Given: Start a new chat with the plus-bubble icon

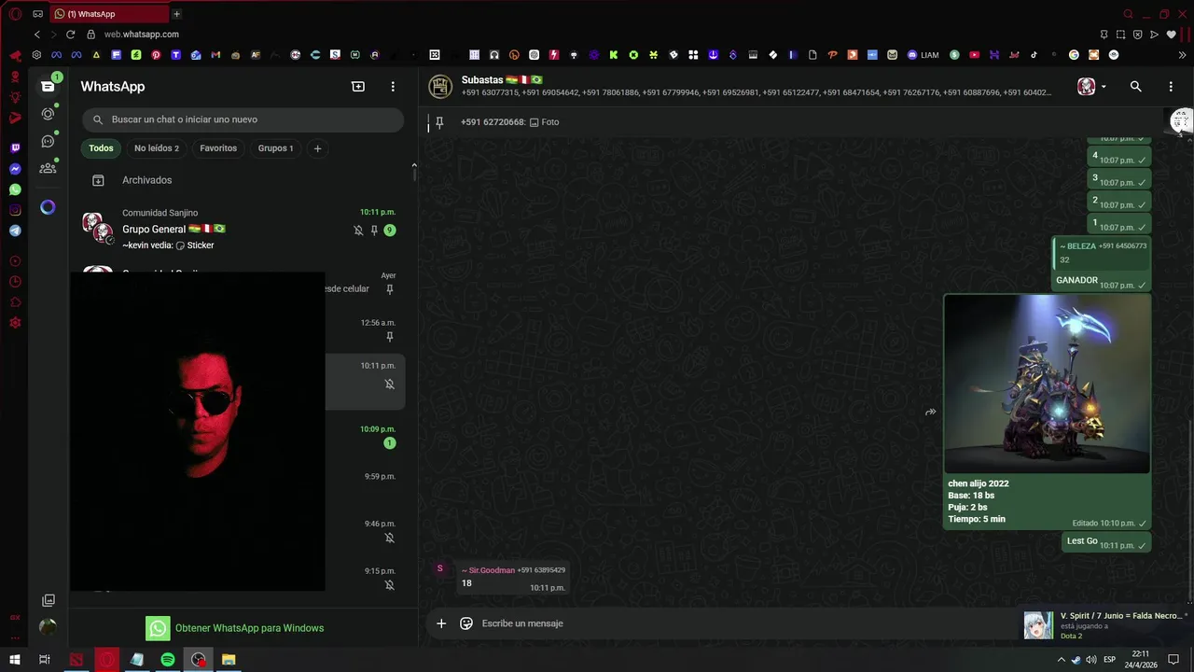Looking at the screenshot, I should [358, 87].
